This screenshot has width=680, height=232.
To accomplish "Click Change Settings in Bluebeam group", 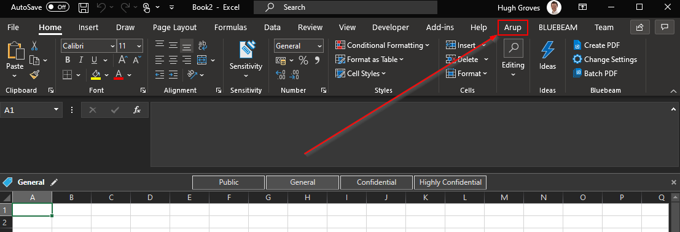I will [x=604, y=60].
